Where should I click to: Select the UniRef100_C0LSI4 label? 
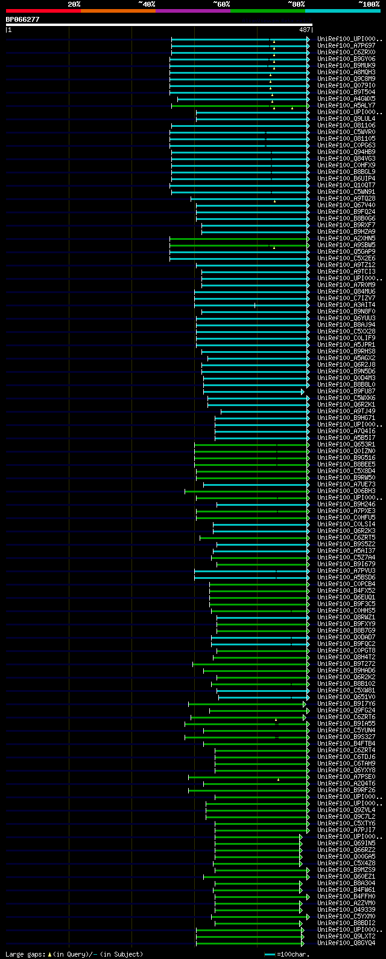346,524
